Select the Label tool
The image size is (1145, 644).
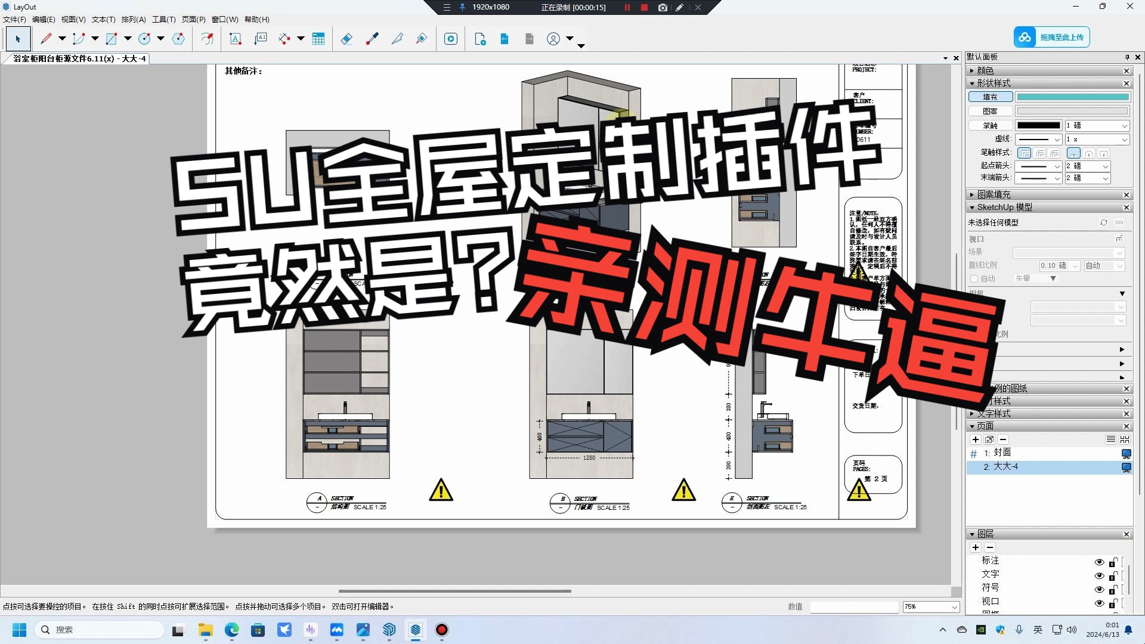point(261,39)
